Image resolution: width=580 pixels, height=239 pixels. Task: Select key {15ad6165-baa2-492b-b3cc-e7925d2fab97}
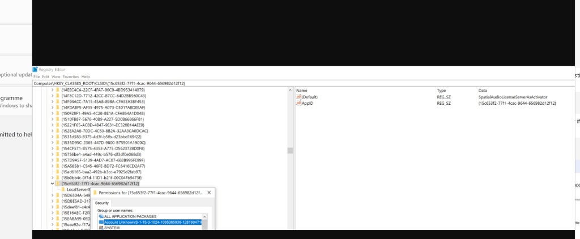(x=101, y=172)
